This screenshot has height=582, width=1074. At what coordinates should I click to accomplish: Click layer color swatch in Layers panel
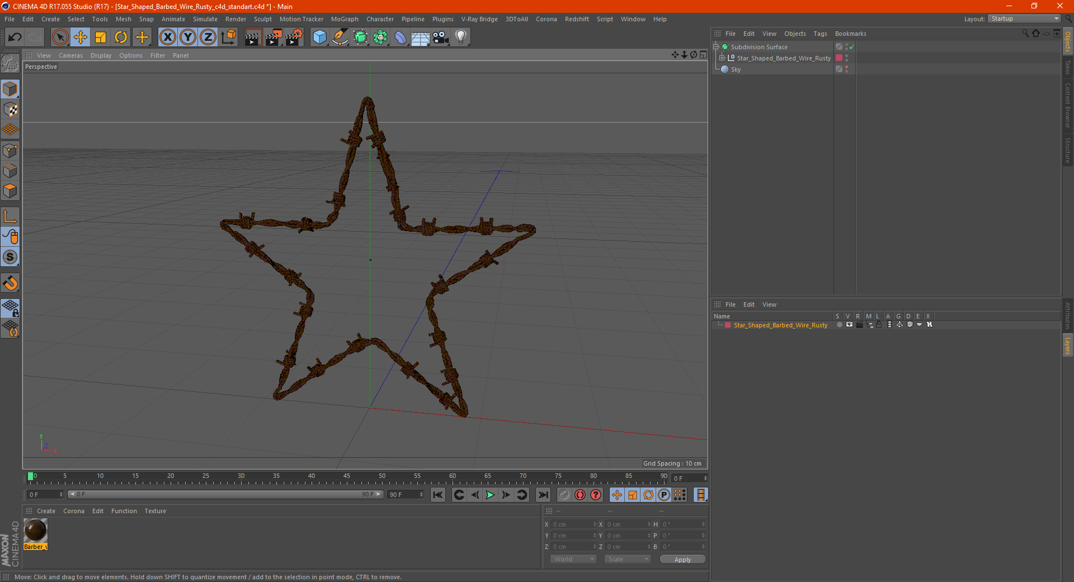click(x=728, y=325)
